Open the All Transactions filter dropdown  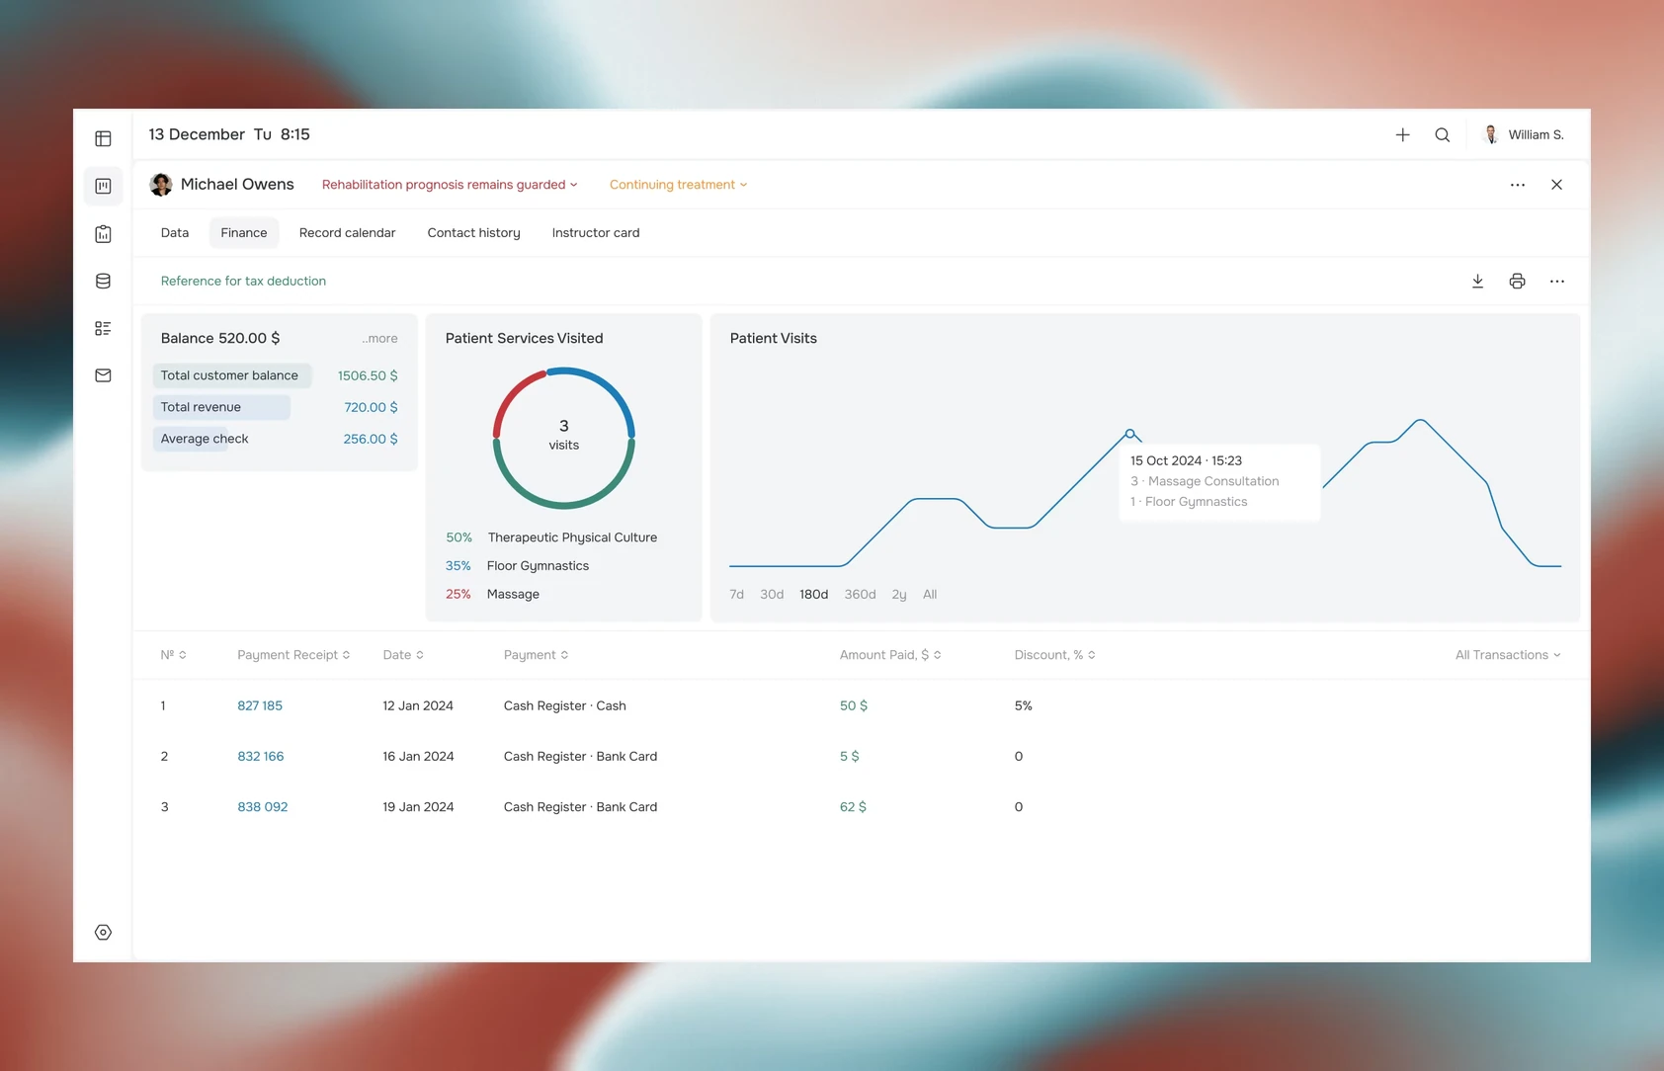(1508, 655)
